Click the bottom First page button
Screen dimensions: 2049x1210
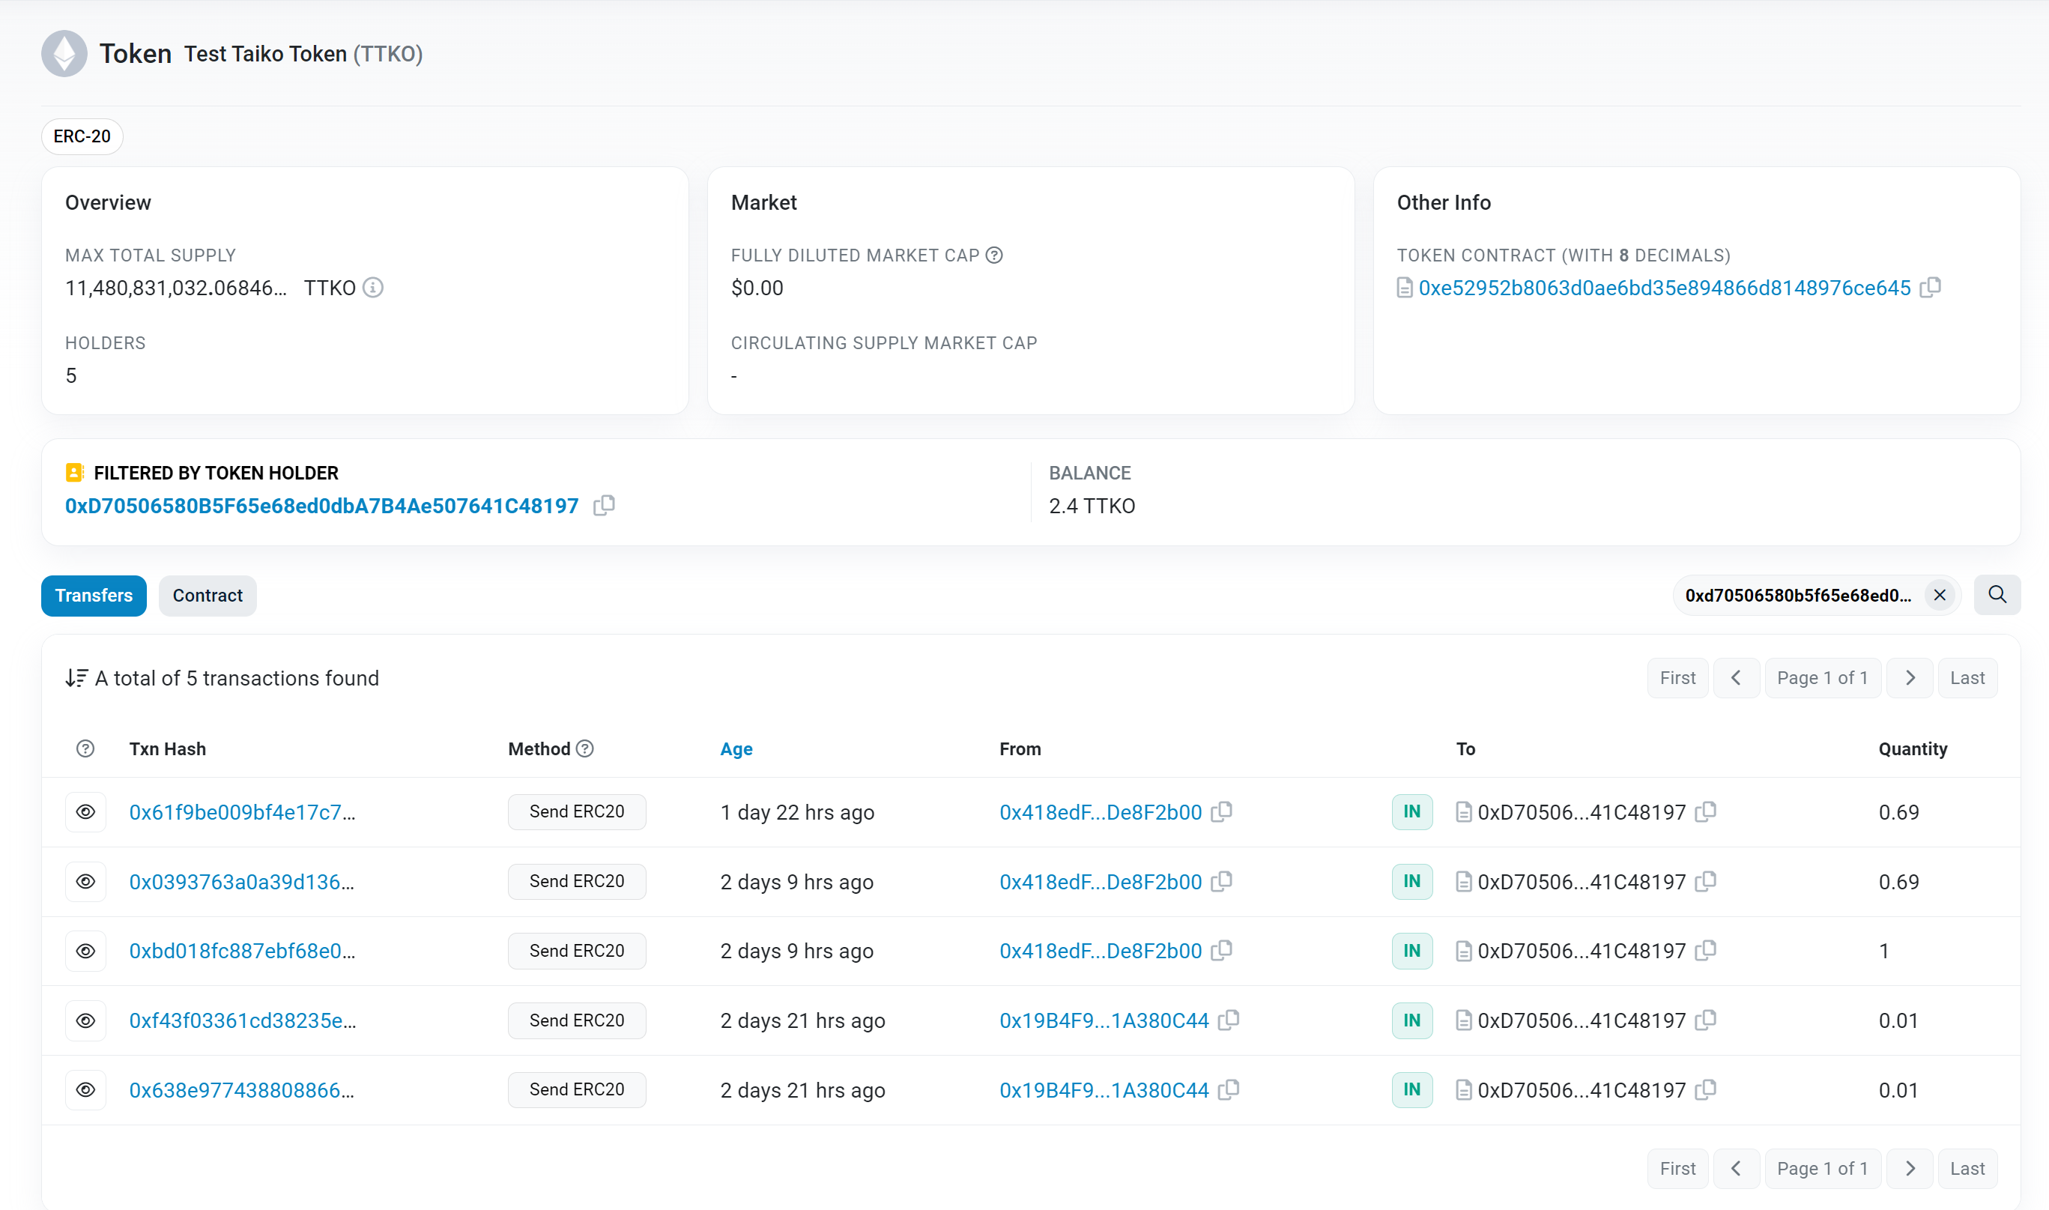1677,1168
